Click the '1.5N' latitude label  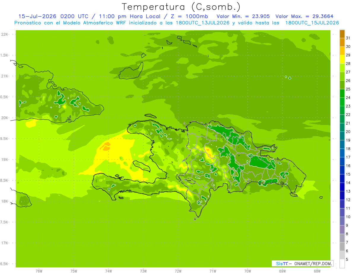point(4,55)
